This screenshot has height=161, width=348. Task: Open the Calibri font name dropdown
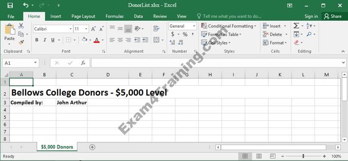pyautogui.click(x=71, y=29)
